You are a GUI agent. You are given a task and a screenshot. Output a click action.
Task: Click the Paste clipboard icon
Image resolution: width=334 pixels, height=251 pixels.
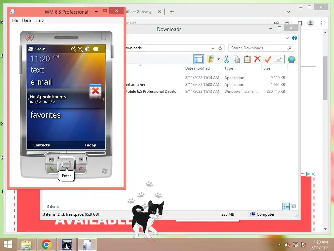(x=247, y=59)
